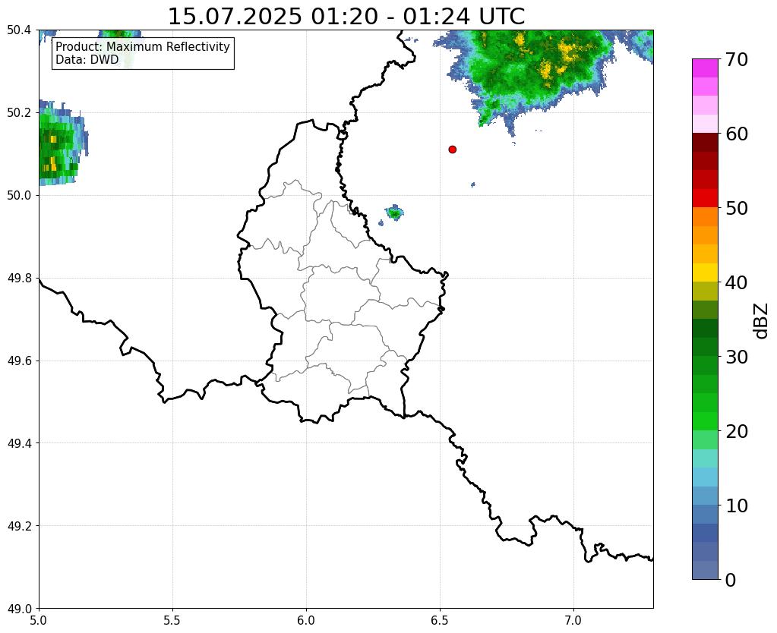Click the magenta top colorbar segment
The width and height of the screenshot is (777, 633).
705,68
